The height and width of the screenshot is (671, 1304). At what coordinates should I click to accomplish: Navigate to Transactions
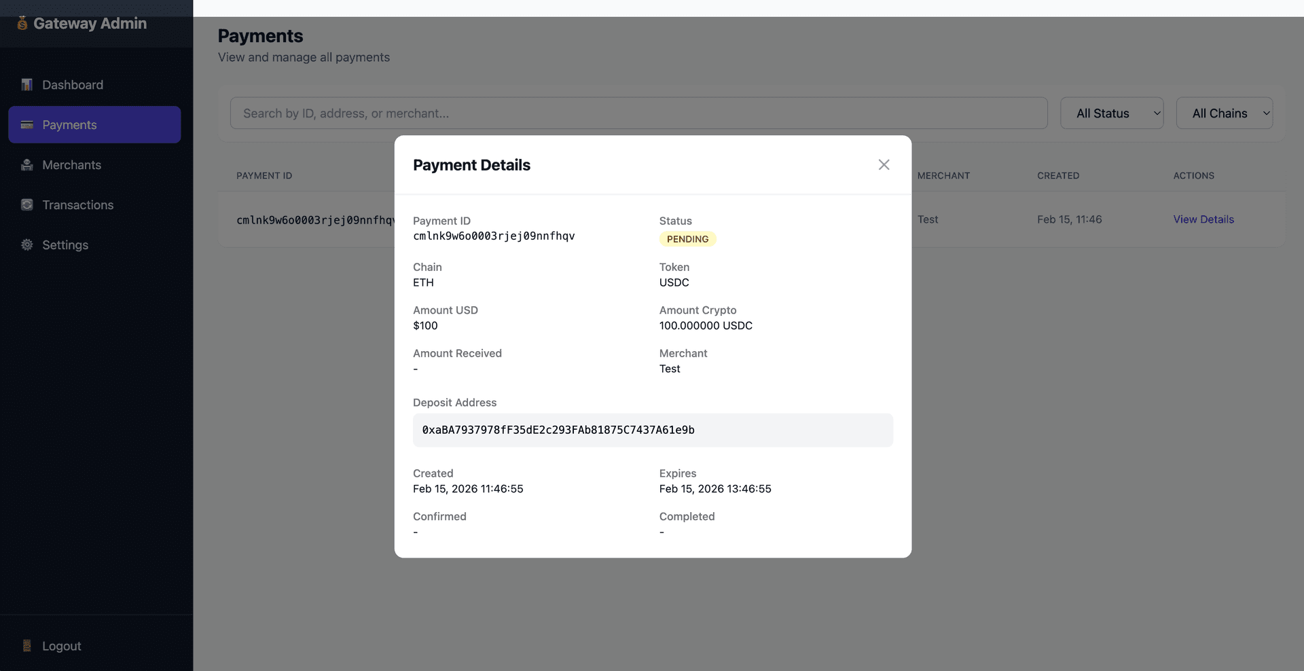coord(77,205)
